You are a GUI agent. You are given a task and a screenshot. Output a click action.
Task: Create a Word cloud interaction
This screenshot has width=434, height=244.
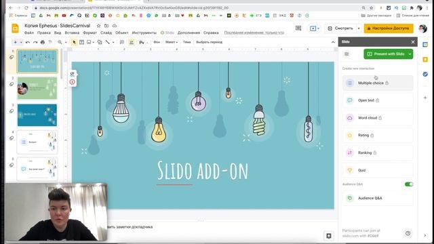pos(378,118)
